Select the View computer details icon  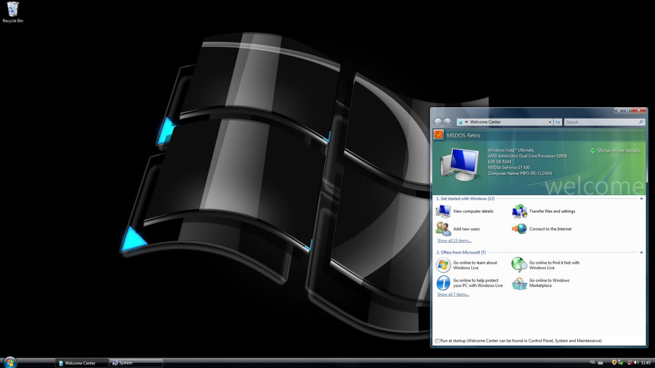point(443,211)
